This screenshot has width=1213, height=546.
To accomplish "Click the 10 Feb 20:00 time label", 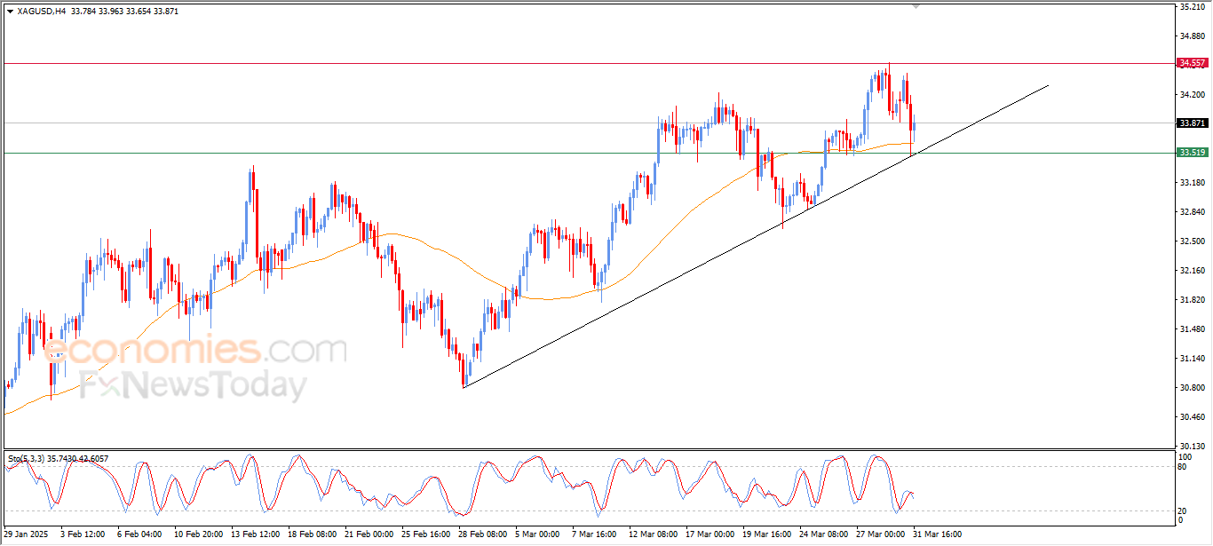I will 197,534.
